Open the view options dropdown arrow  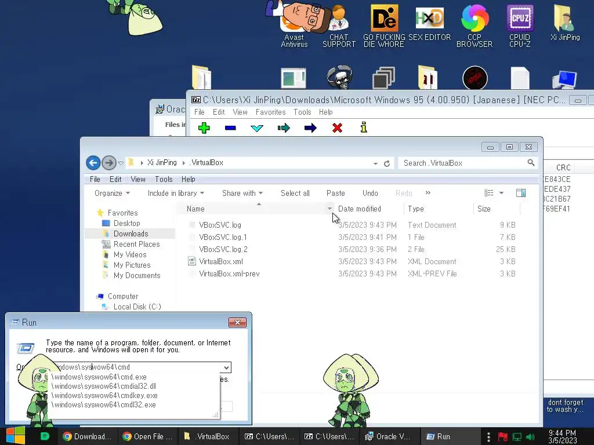click(x=501, y=193)
